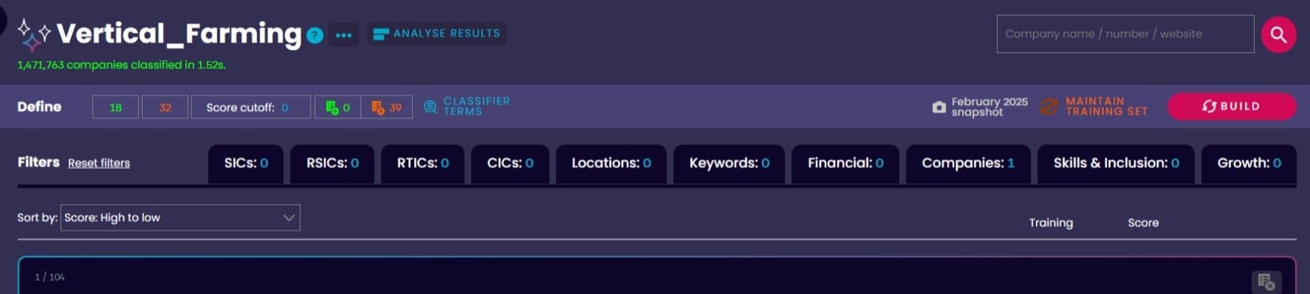
Task: Click the red Build button
Action: pos(1232,106)
